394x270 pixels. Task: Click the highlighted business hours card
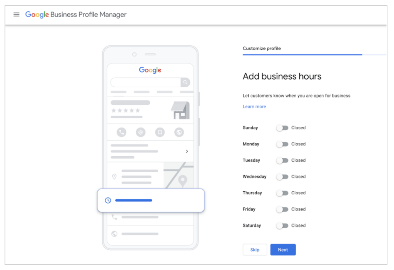coord(151,200)
